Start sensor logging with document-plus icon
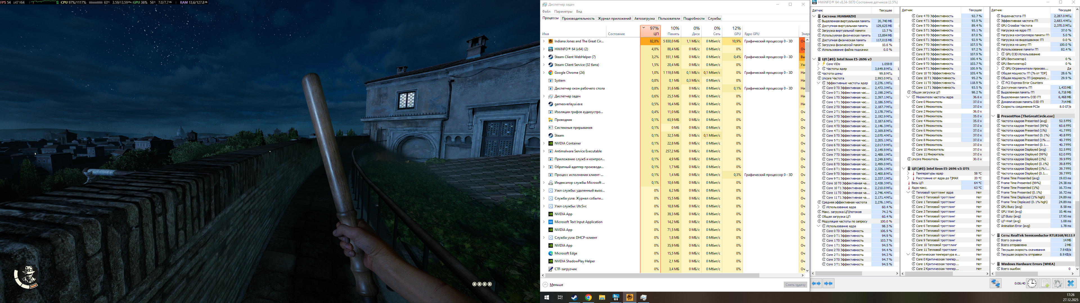This screenshot has height=303, width=1080. [x=1045, y=284]
